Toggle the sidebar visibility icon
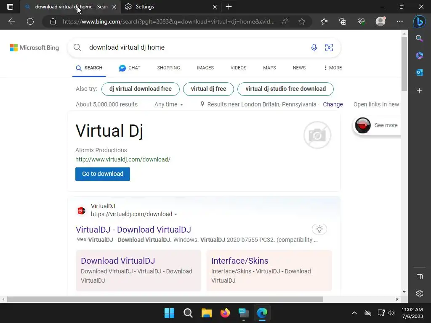431x323 pixels. pyautogui.click(x=420, y=277)
